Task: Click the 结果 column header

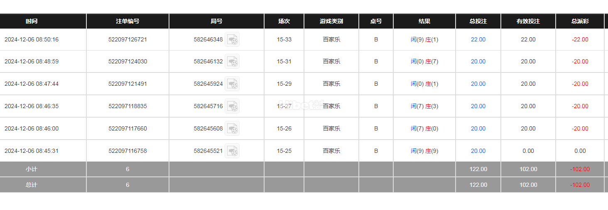Action: click(424, 22)
